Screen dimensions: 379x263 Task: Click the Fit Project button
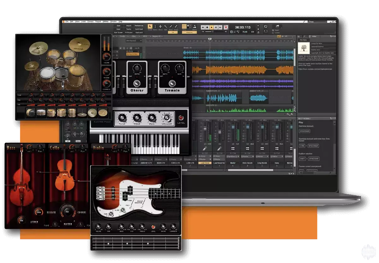(129, 33)
